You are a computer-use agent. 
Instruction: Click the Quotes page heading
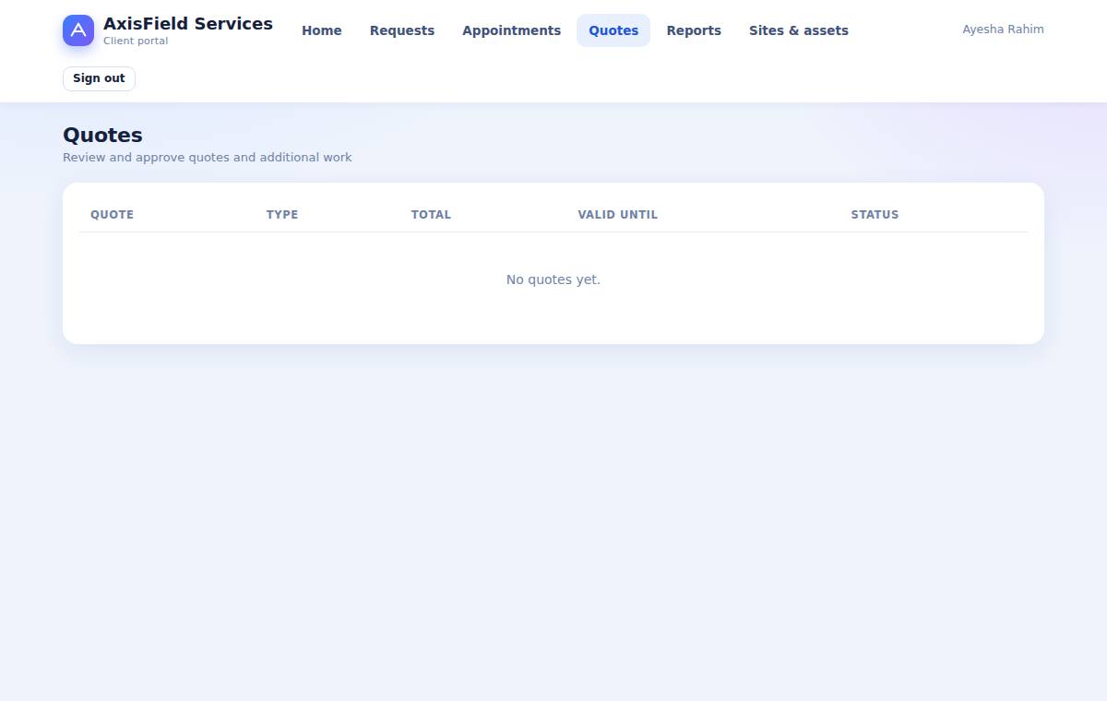(x=102, y=136)
